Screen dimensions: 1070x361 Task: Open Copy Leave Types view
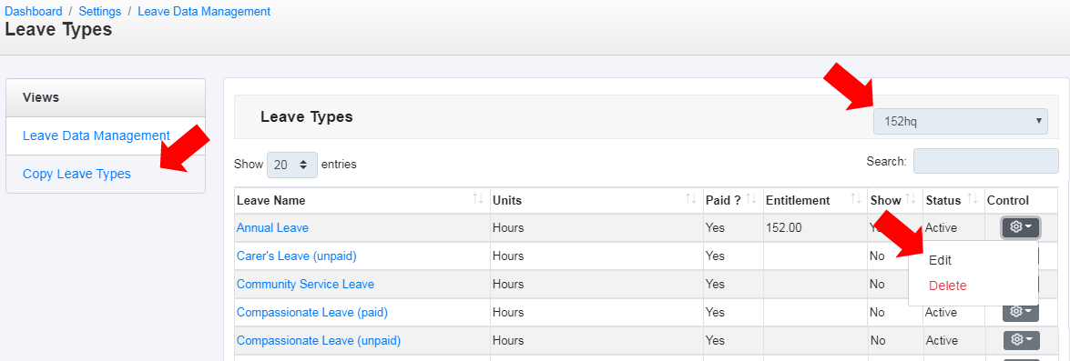click(76, 174)
